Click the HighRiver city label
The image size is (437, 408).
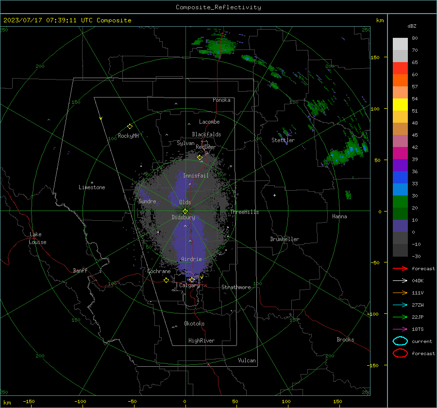[202, 341]
